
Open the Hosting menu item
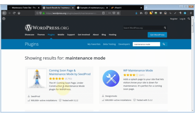point(112,35)
